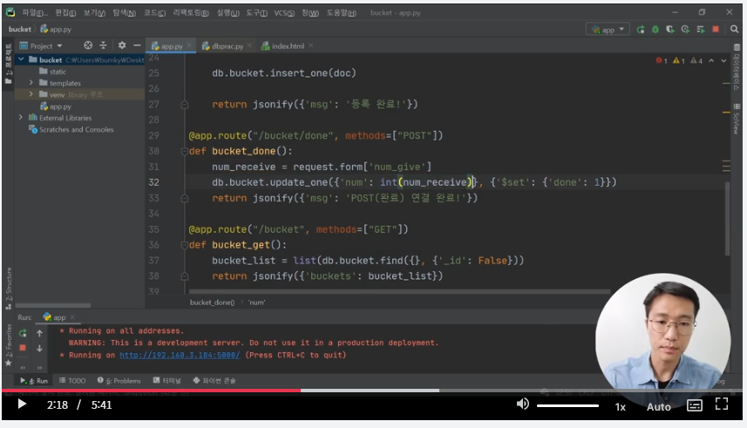Open Search Everywhere magnifier icon
This screenshot has width=747, height=428.
(734, 30)
